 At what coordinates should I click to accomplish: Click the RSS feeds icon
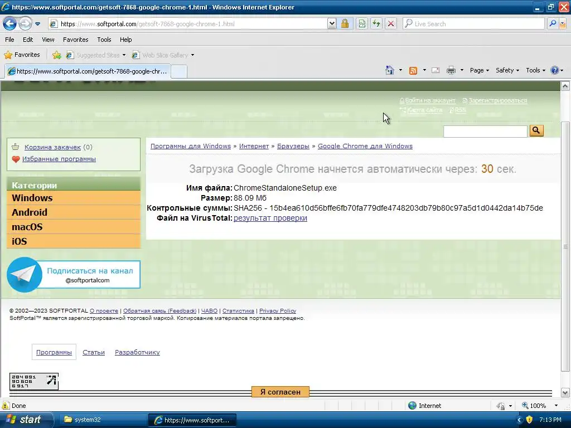click(x=413, y=71)
